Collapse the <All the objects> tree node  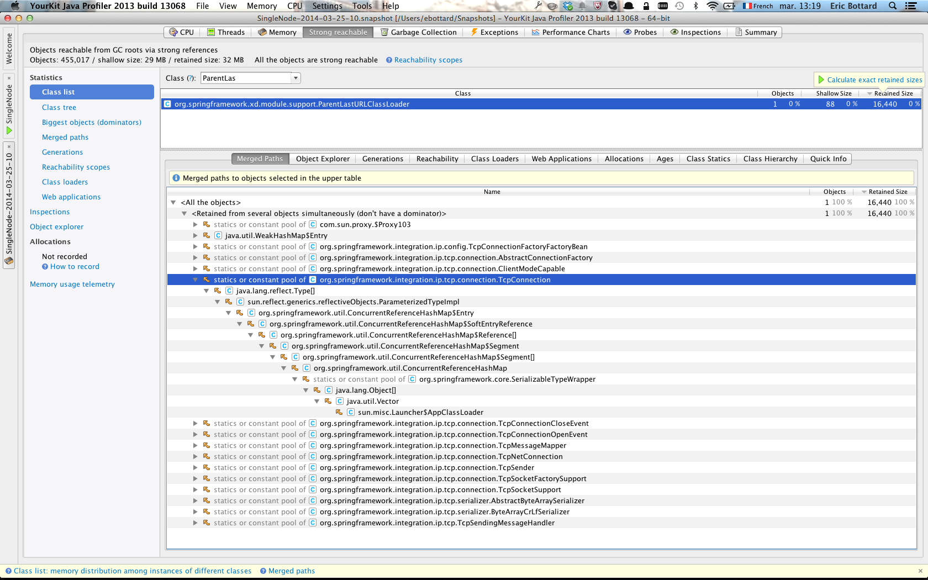click(x=173, y=203)
